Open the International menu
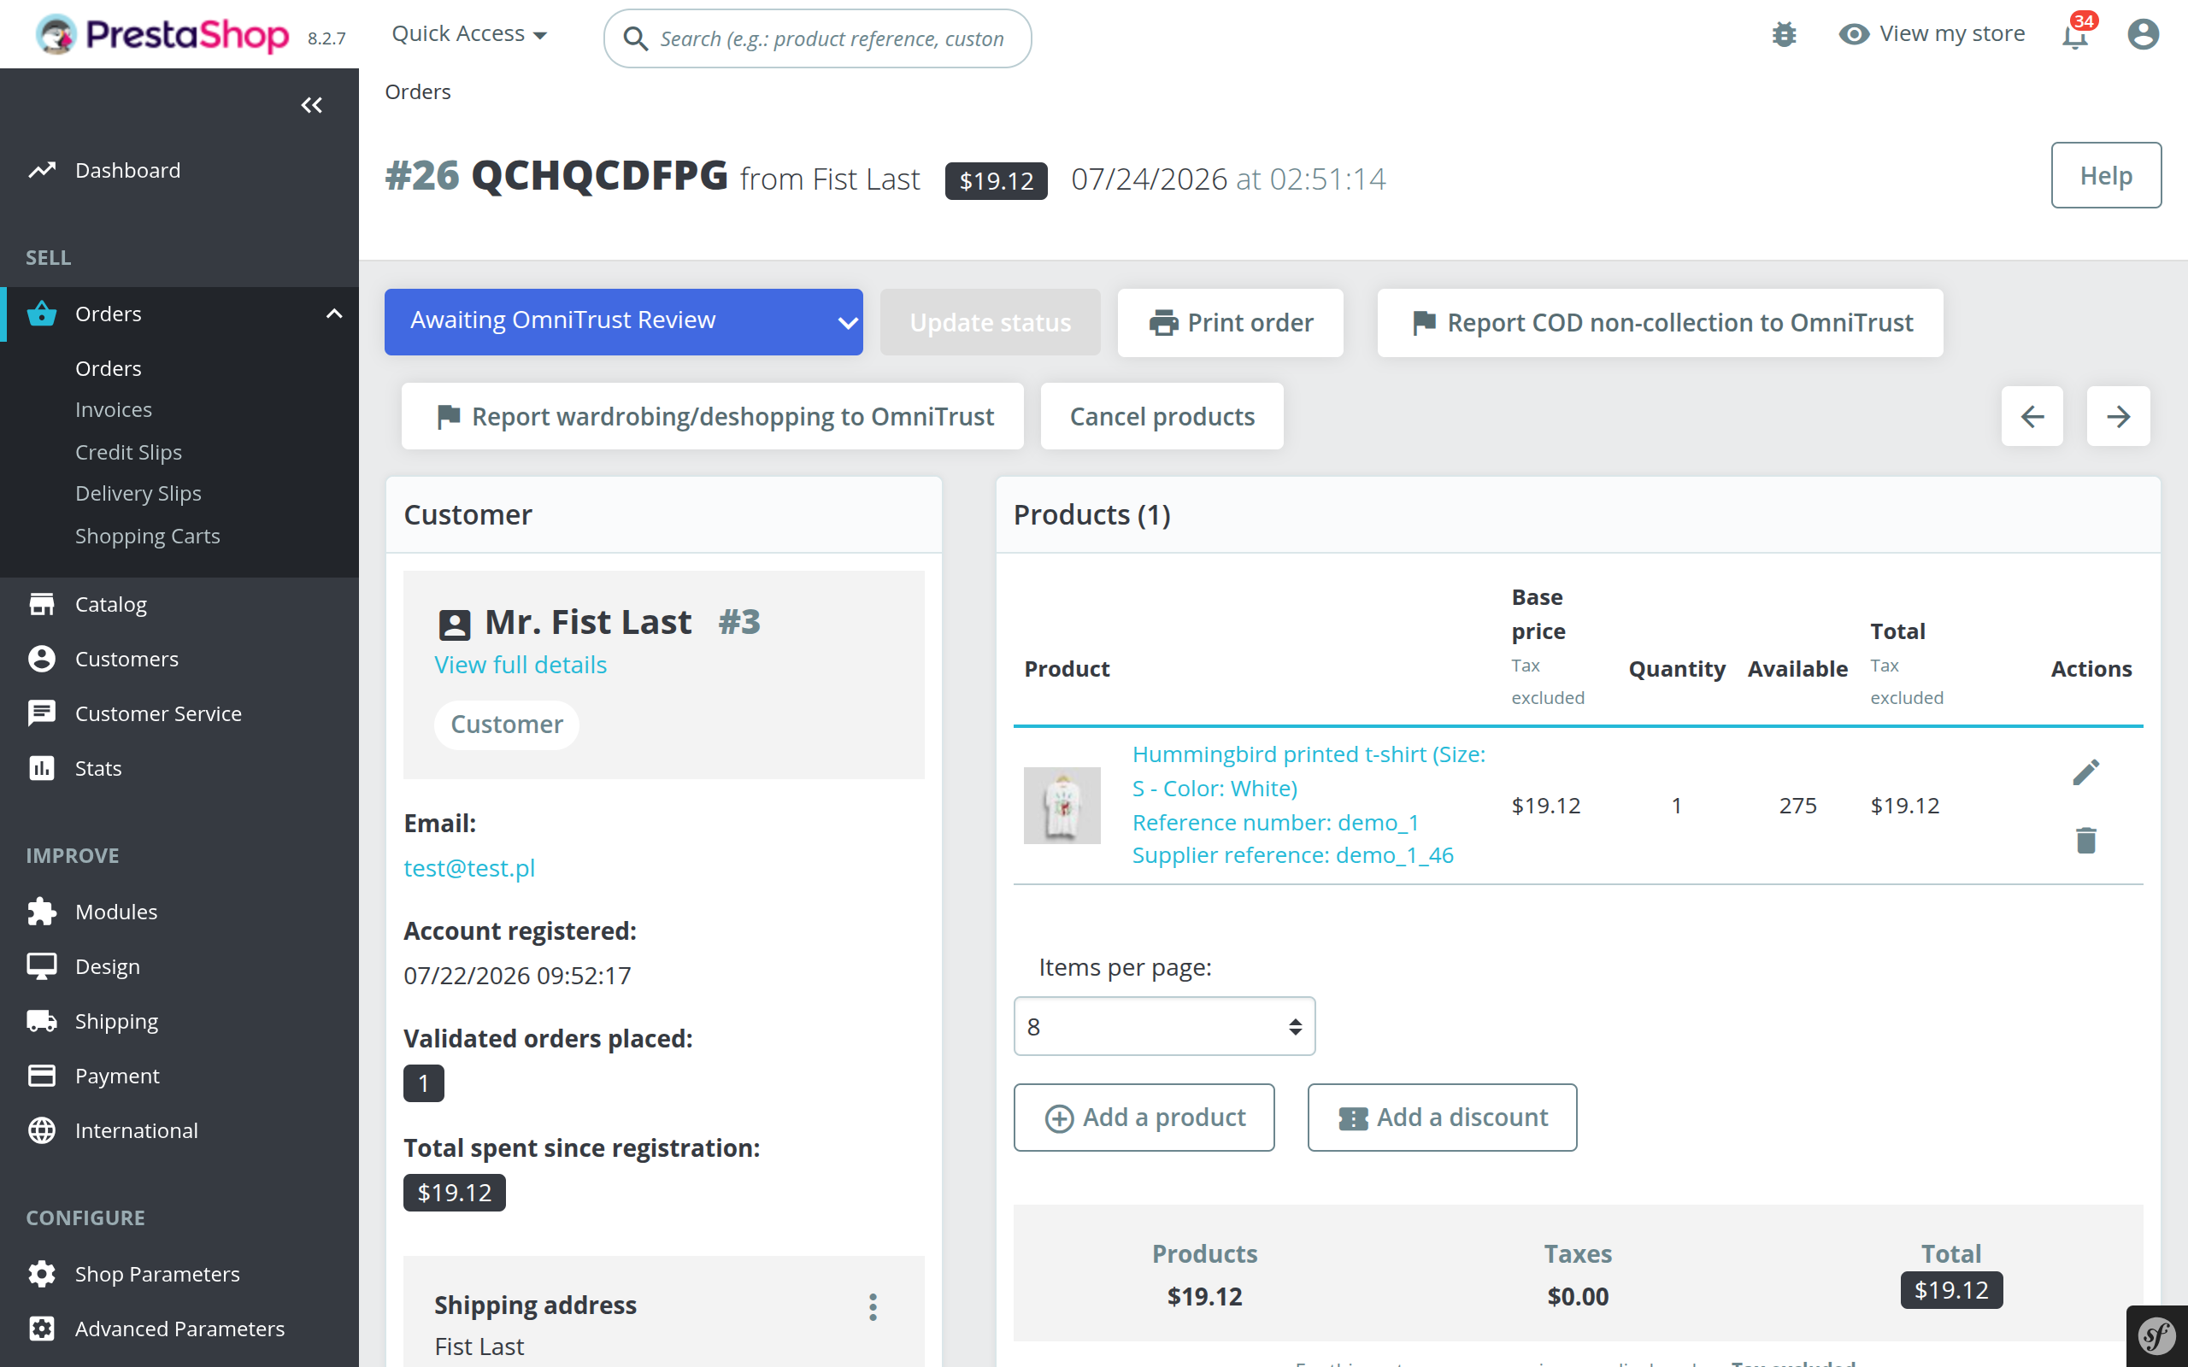This screenshot has width=2188, height=1367. point(136,1130)
